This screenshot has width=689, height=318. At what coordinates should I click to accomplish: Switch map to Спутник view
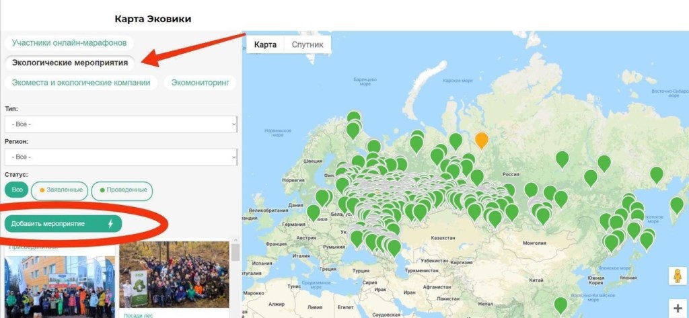click(307, 44)
